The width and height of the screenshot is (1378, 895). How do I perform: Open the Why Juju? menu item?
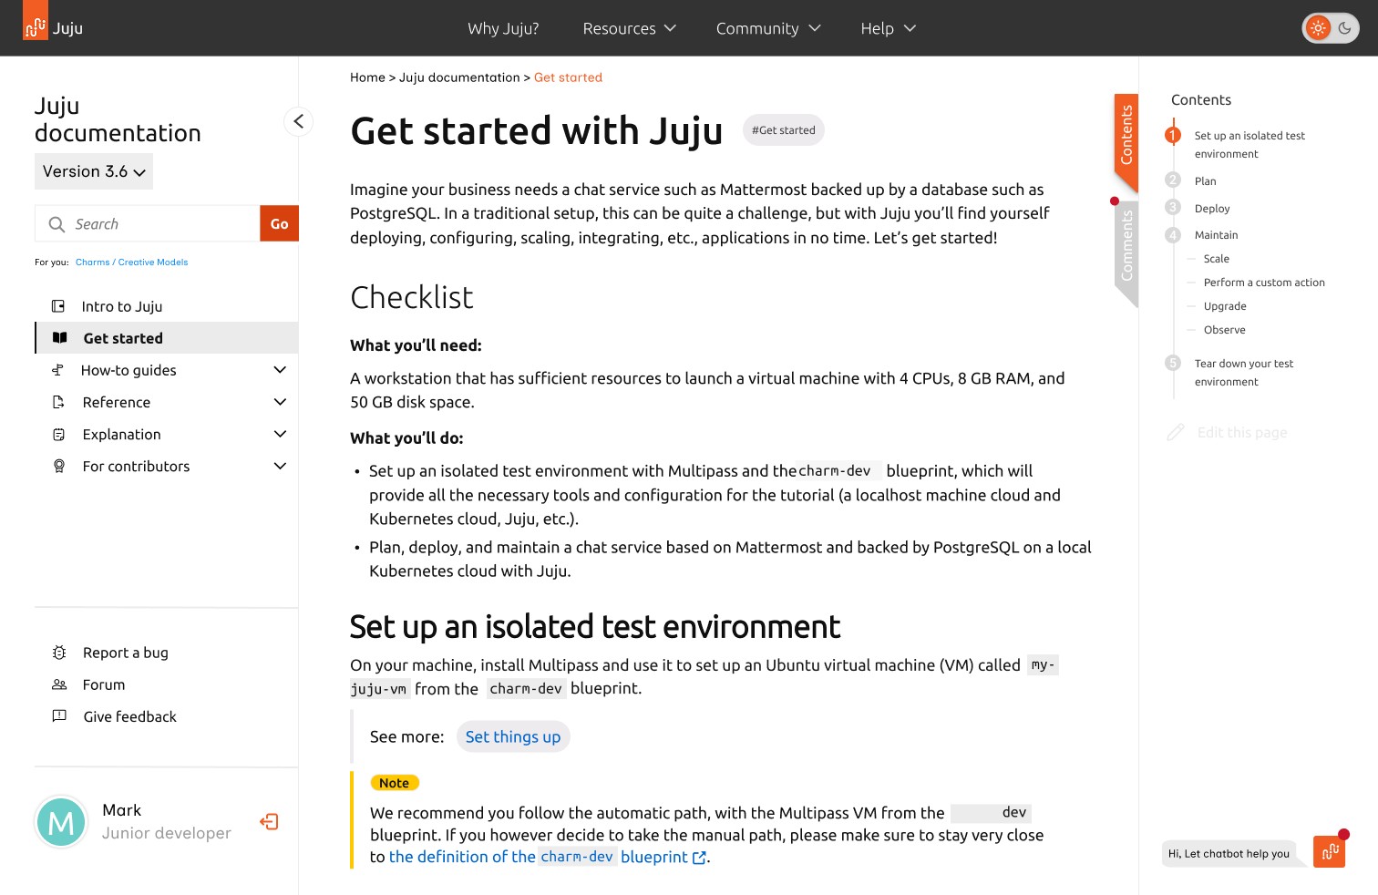coord(503,28)
